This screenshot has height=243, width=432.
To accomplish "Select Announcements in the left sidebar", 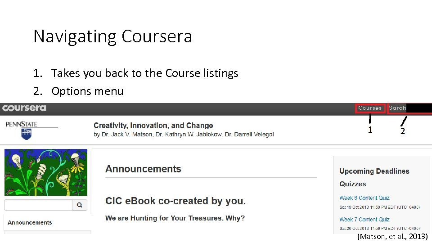I will tap(30, 223).
